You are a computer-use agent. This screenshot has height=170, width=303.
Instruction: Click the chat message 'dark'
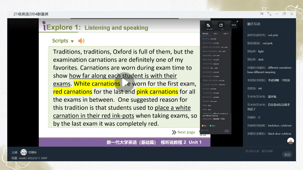[261, 60]
